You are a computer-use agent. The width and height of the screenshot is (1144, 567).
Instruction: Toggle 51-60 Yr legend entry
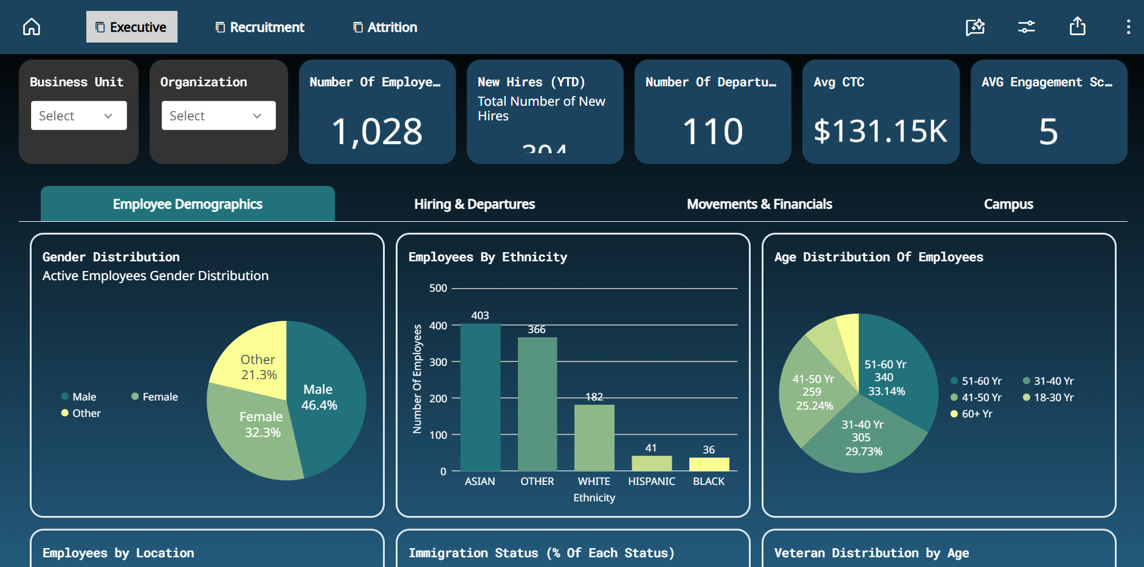(x=976, y=380)
